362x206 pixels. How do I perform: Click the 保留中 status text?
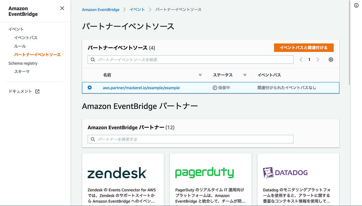coord(224,88)
